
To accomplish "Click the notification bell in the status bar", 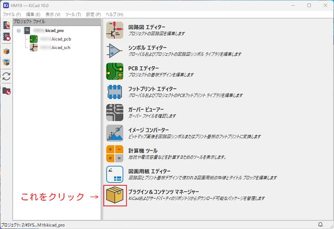I will [320, 224].
